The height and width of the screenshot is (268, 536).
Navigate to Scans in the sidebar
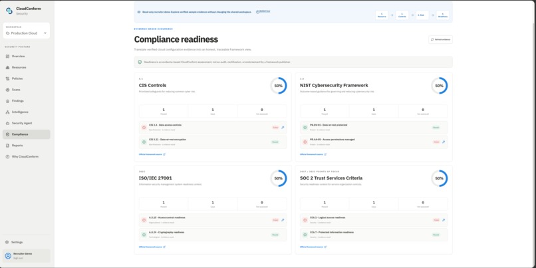[26, 90]
